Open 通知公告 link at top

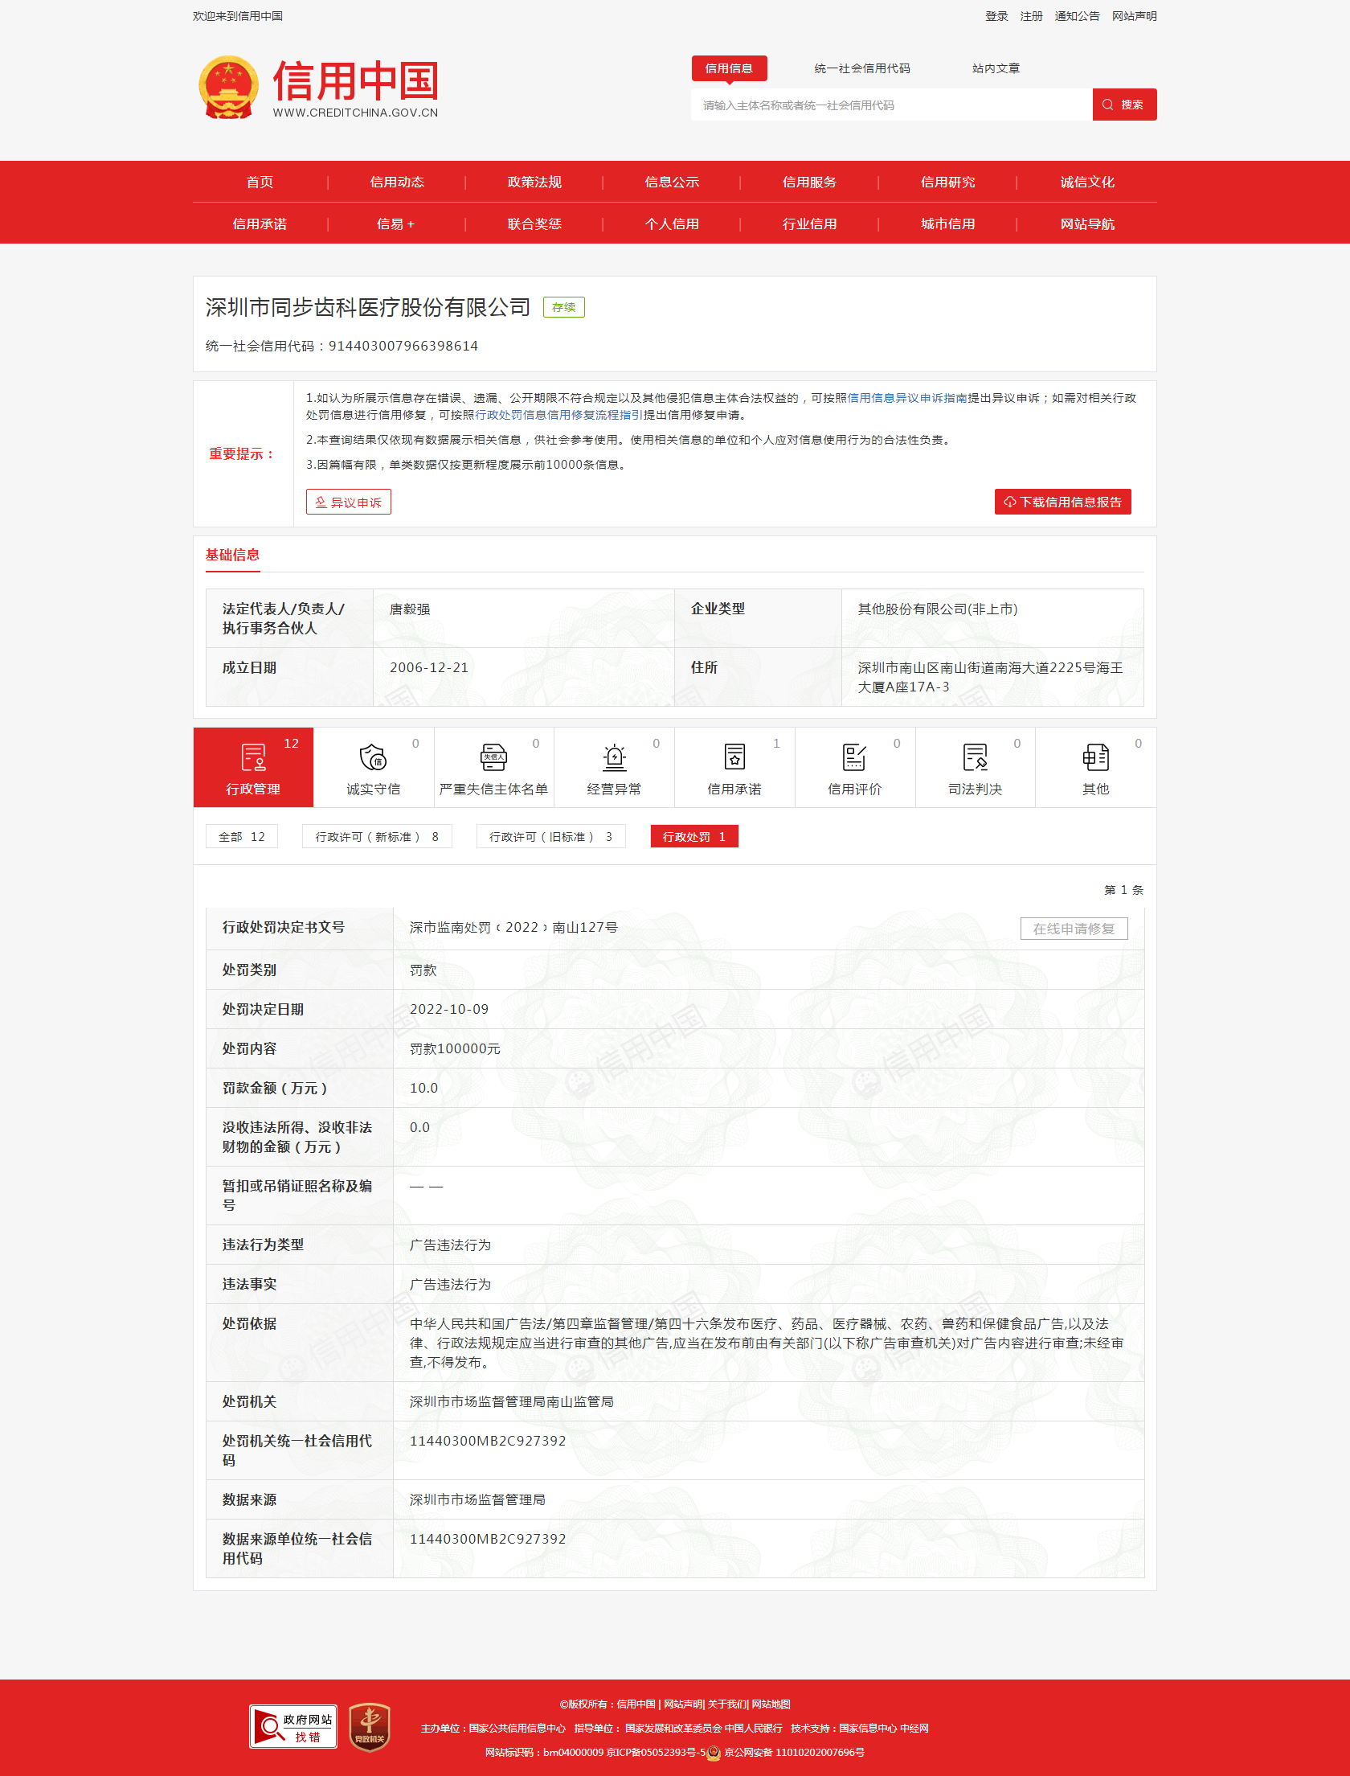point(1077,16)
